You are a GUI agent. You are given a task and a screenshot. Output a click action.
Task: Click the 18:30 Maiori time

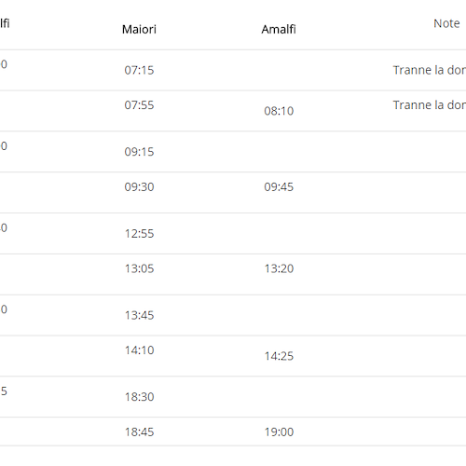pyautogui.click(x=139, y=397)
